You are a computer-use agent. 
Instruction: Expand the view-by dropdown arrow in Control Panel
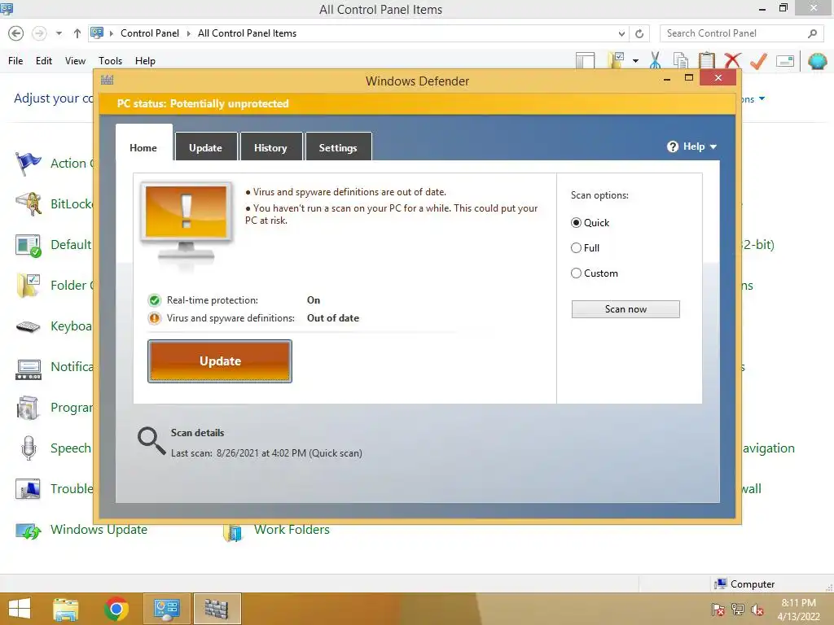tap(762, 98)
